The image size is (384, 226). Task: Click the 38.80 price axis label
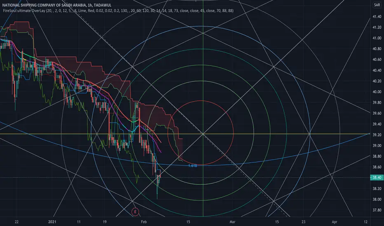pyautogui.click(x=377, y=157)
